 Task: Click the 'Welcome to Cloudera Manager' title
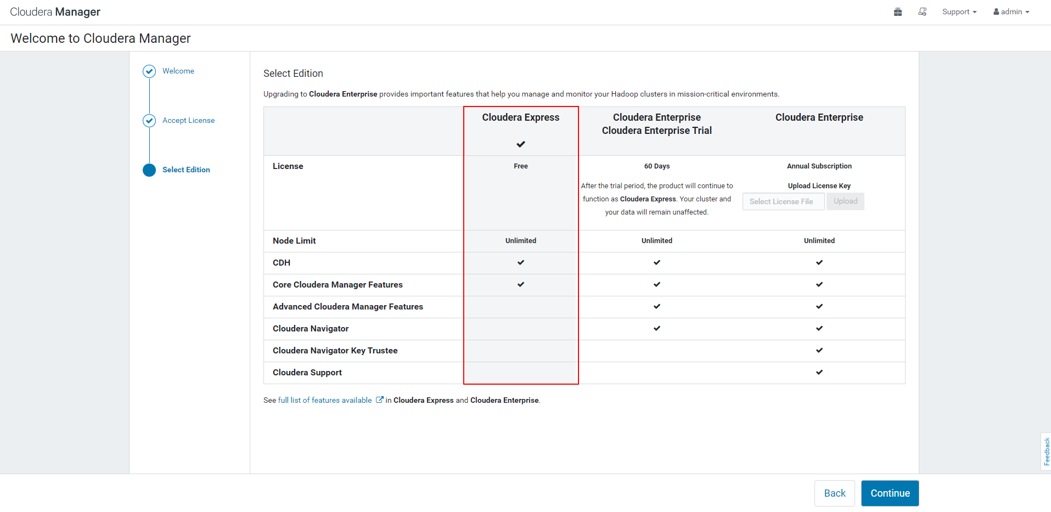click(x=101, y=38)
